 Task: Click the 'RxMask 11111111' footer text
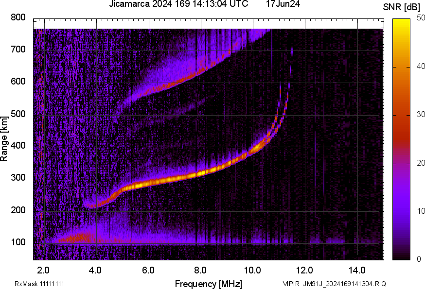click(x=39, y=284)
